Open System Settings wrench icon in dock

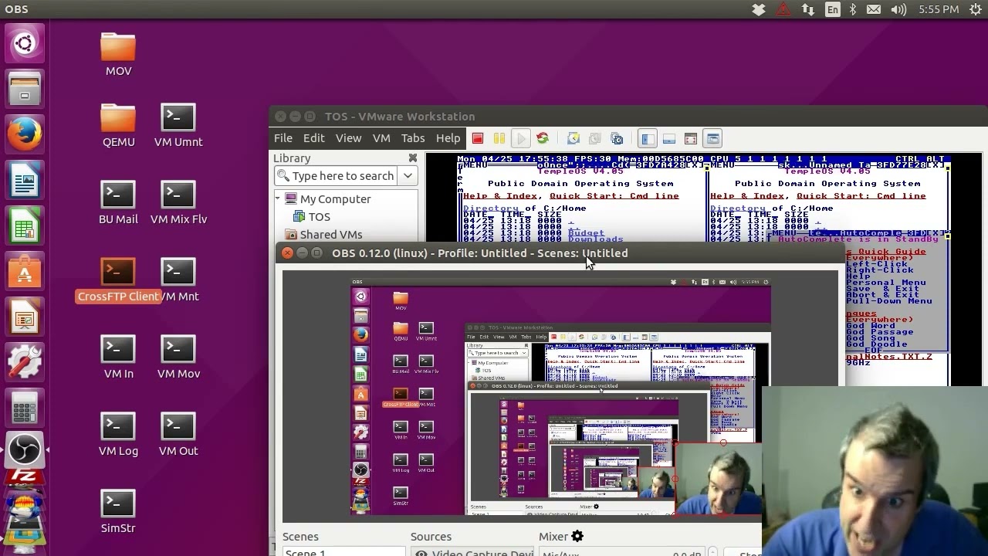tap(25, 361)
